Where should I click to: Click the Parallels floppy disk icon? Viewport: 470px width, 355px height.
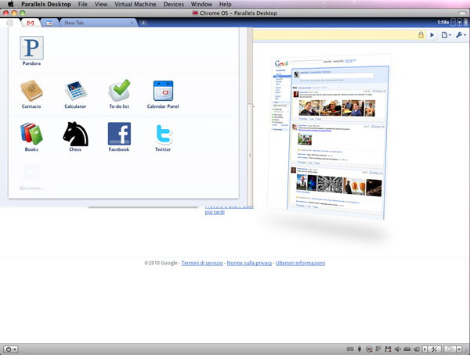pos(389,349)
